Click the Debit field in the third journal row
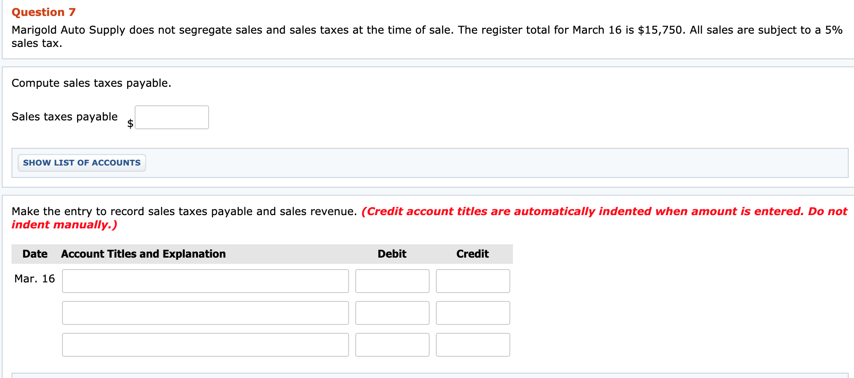The height and width of the screenshot is (378, 854). coord(392,344)
